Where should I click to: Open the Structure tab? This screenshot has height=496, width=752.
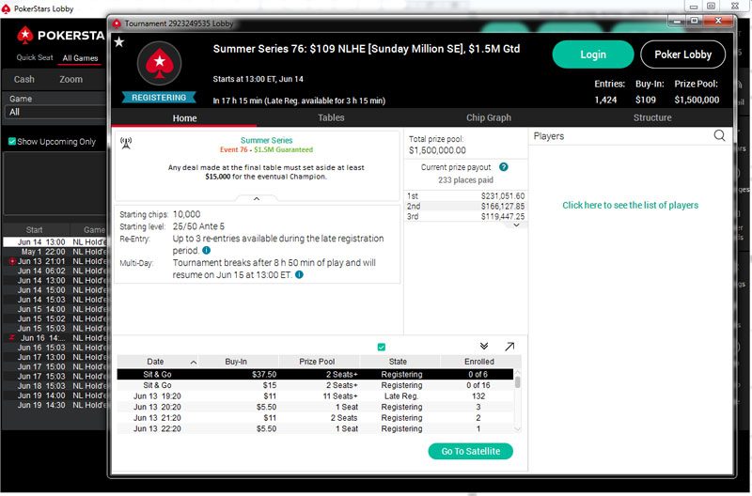(652, 117)
